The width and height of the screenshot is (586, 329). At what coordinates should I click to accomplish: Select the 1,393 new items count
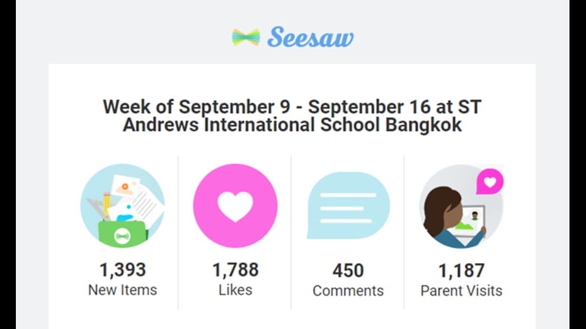click(x=122, y=270)
